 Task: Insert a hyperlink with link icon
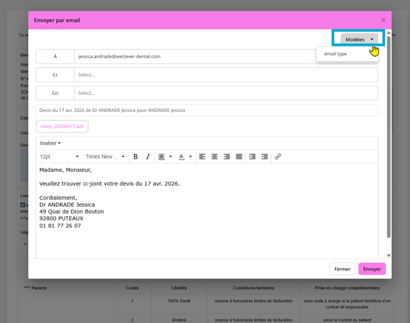click(278, 157)
